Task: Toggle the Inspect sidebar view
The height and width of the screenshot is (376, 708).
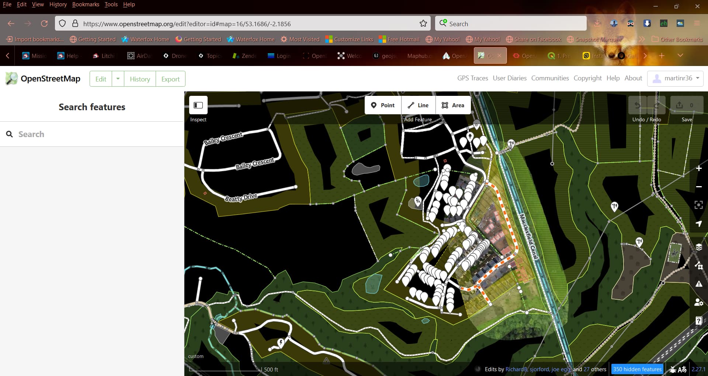Action: (198, 105)
